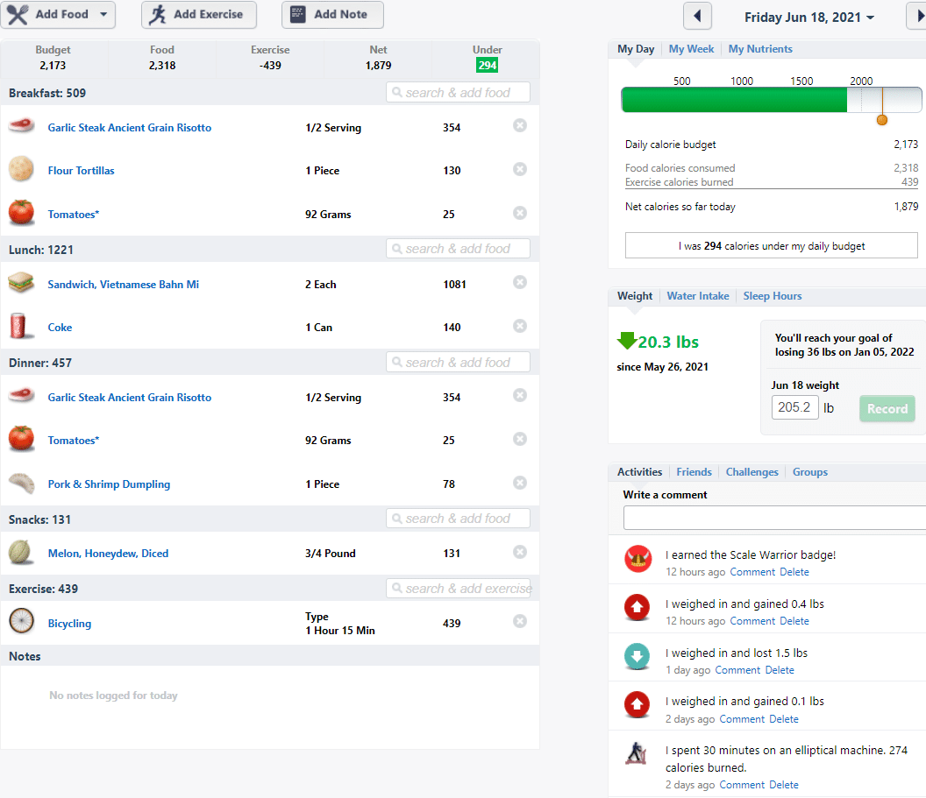Focus the Lunch search & add food box
Viewport: 926px width, 798px height.
[x=458, y=249]
